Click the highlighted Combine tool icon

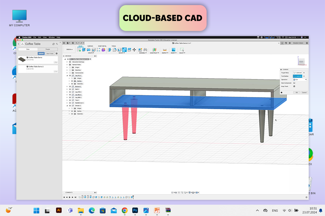click(124, 50)
